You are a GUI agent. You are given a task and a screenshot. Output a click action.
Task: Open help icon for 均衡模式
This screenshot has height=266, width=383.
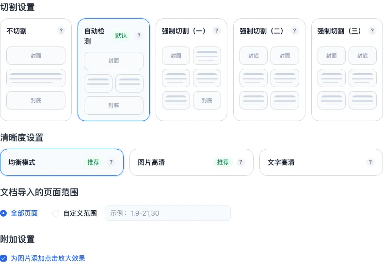pyautogui.click(x=111, y=162)
